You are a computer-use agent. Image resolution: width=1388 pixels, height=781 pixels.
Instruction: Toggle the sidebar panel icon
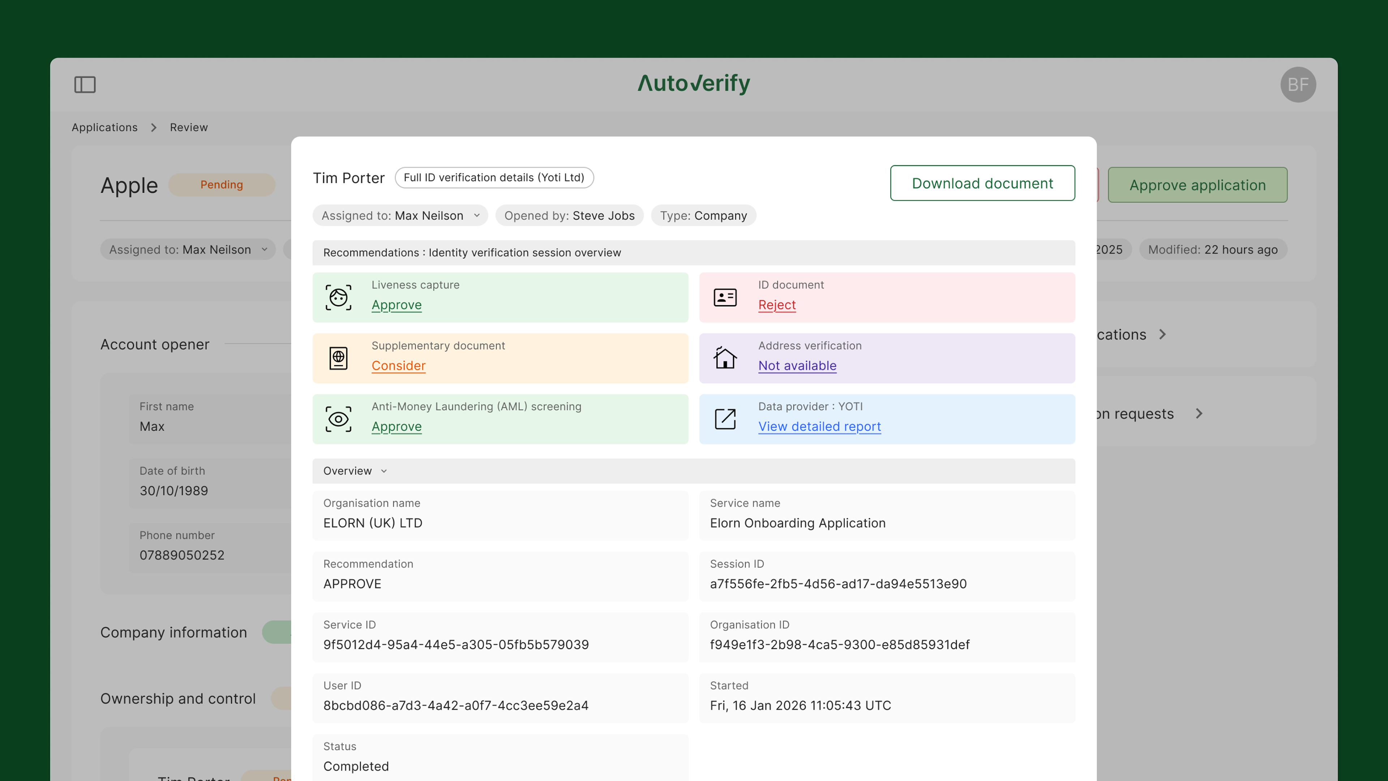click(85, 85)
